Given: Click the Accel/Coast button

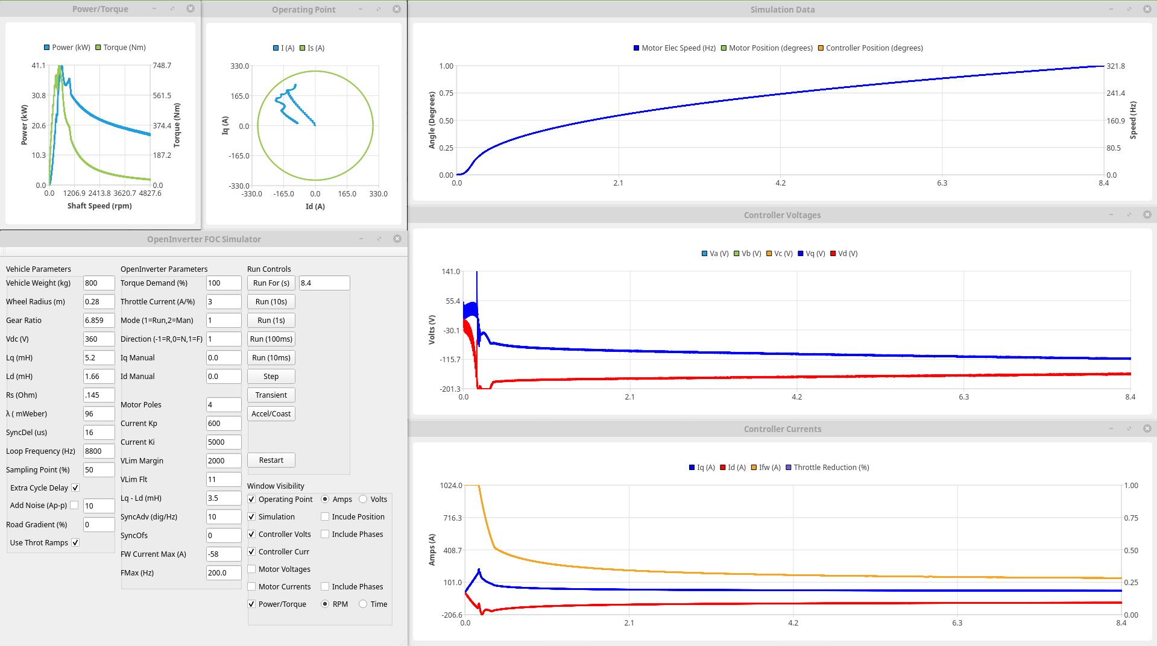Looking at the screenshot, I should pyautogui.click(x=271, y=414).
